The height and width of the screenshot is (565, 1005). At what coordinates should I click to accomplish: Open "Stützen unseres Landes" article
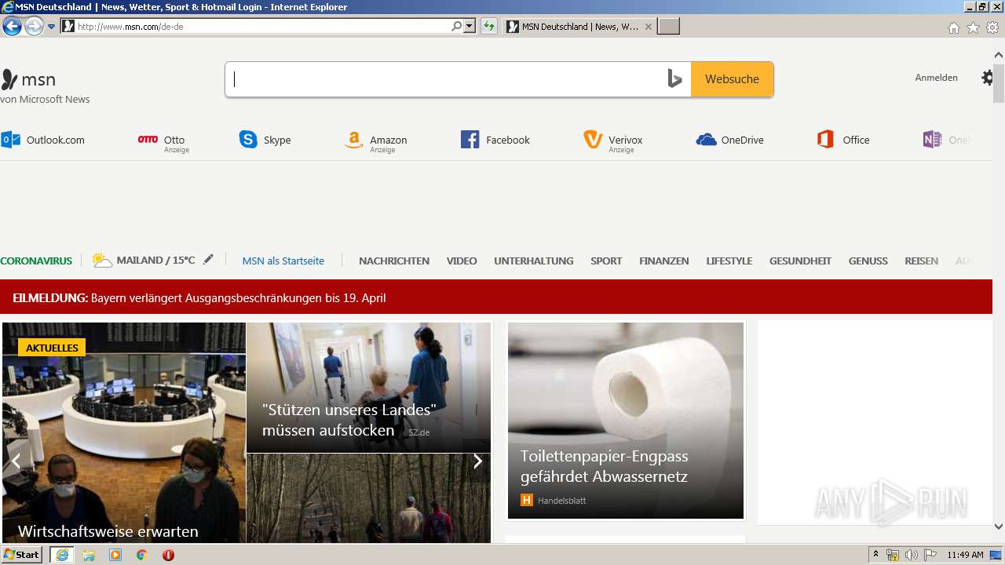point(368,388)
